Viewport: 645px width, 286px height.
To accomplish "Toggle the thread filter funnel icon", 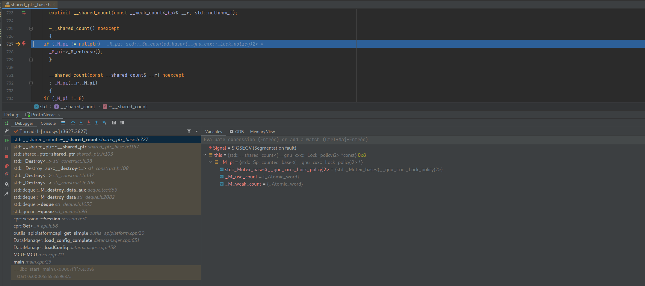I will (189, 131).
